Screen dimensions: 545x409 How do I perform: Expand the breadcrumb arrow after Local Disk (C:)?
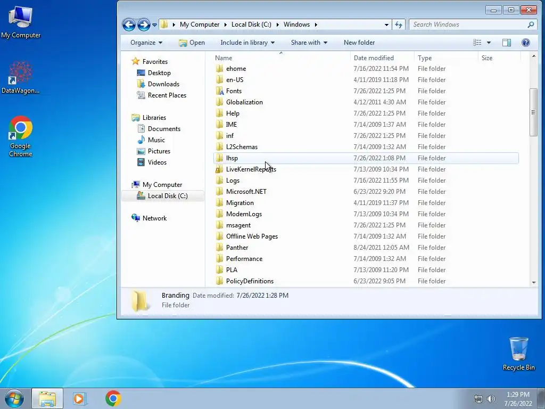[277, 24]
